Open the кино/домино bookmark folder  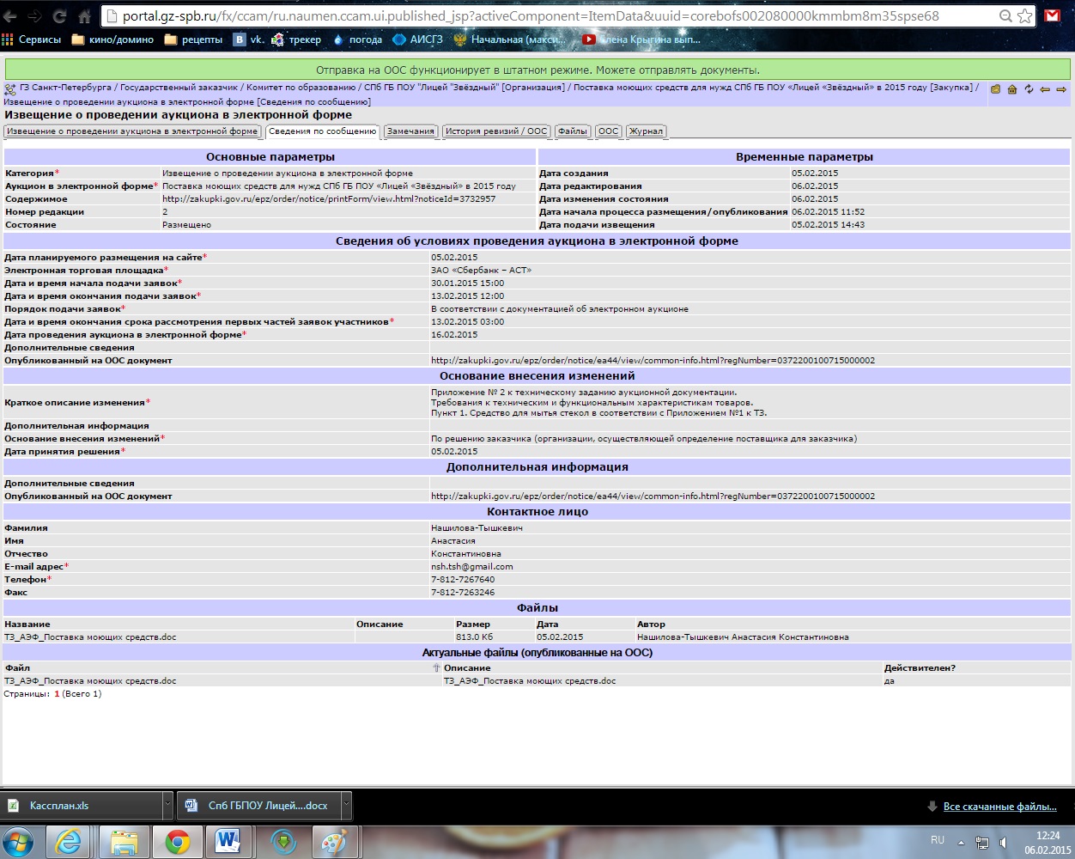point(112,40)
